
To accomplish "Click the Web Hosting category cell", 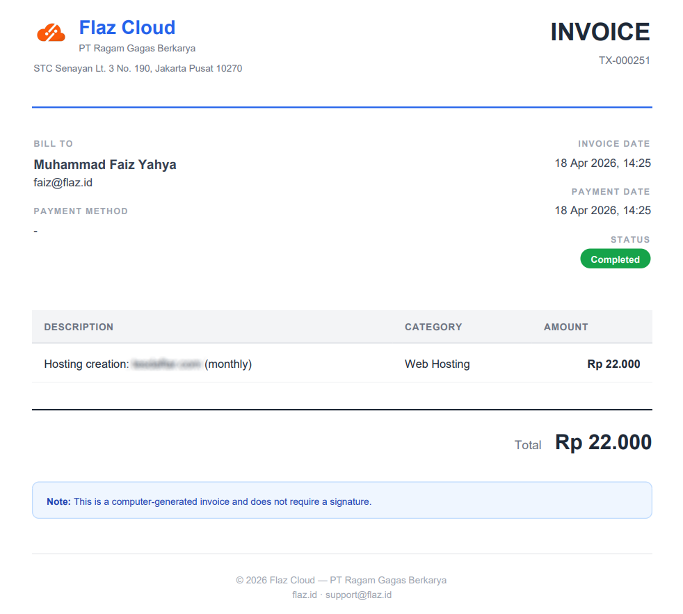I will [437, 364].
